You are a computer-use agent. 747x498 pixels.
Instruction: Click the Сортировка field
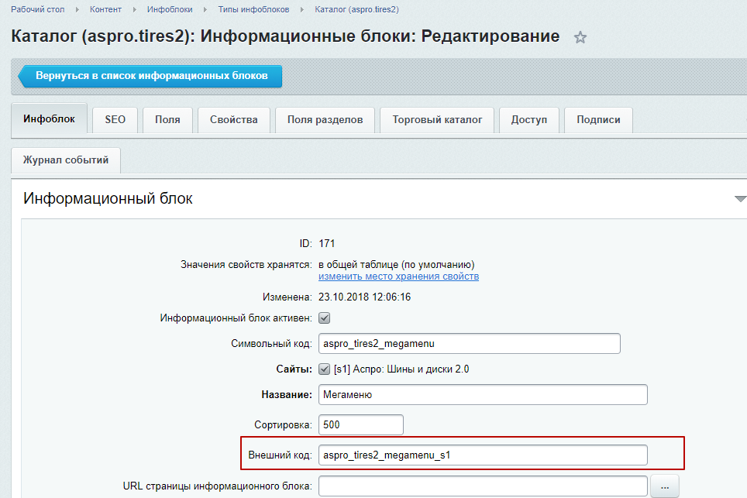360,425
